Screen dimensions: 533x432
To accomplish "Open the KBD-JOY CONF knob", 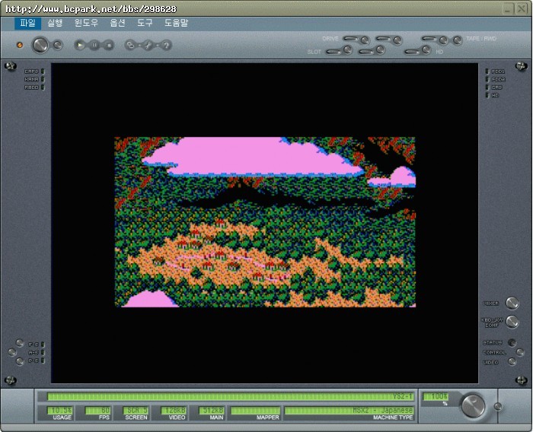I will tap(512, 322).
